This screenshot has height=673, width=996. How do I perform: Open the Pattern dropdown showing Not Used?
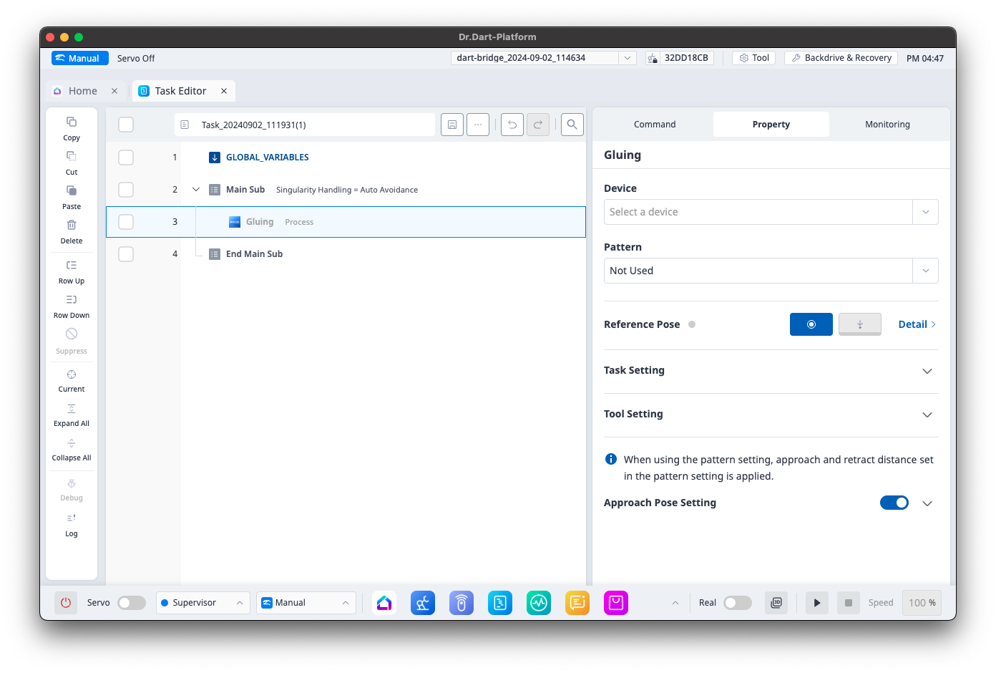tap(771, 271)
